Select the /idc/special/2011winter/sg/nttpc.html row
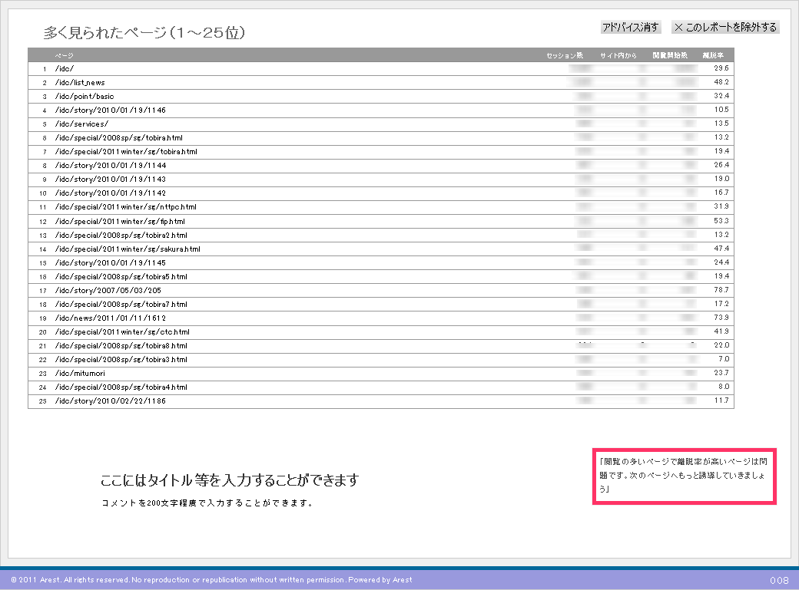This screenshot has height=590, width=799. [x=126, y=207]
